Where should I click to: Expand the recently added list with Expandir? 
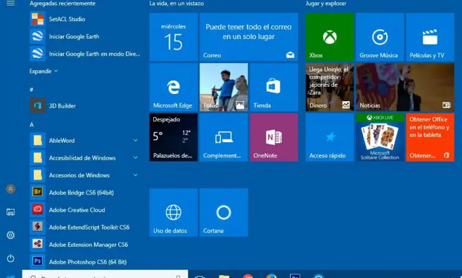pos(44,71)
